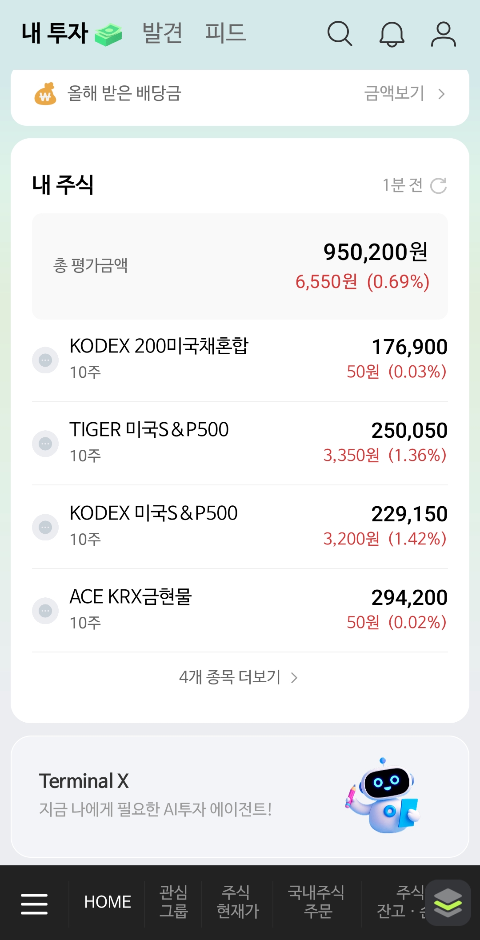The width and height of the screenshot is (480, 940).
Task: Switch to the 발견 tab
Action: click(x=162, y=33)
